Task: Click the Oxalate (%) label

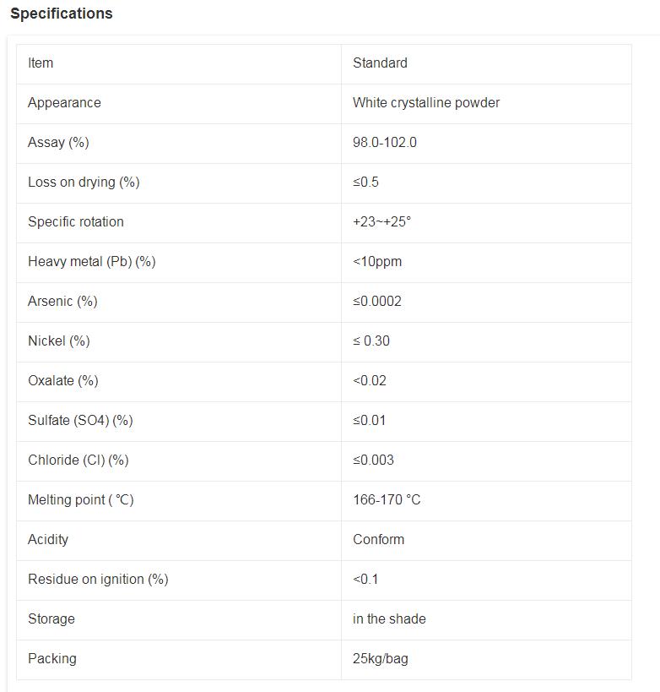Action: click(x=63, y=380)
